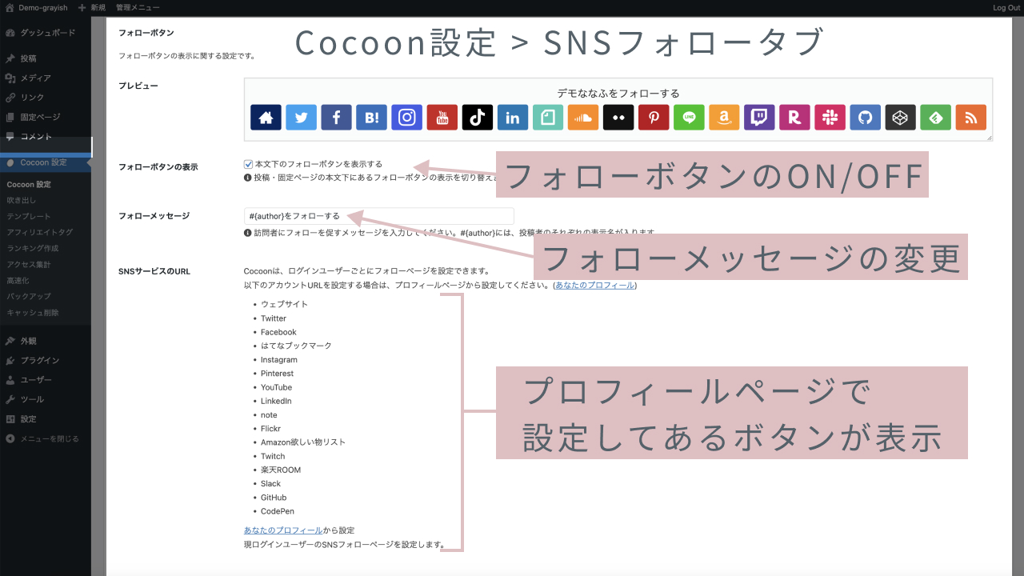Click the CodePen follow icon in preview
The height and width of the screenshot is (576, 1024).
coord(900,118)
